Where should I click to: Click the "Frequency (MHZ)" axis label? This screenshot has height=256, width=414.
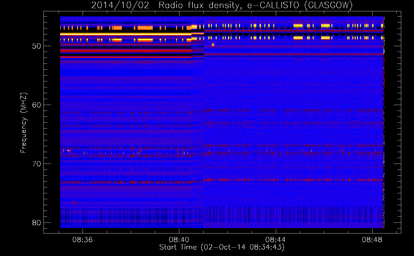(x=23, y=123)
